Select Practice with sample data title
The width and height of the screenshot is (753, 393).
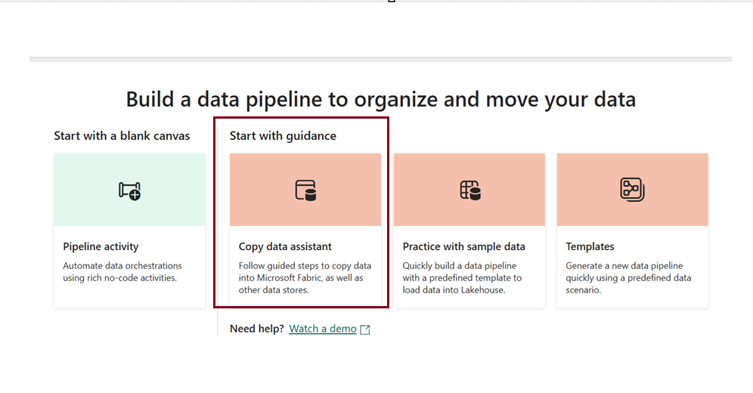point(463,246)
